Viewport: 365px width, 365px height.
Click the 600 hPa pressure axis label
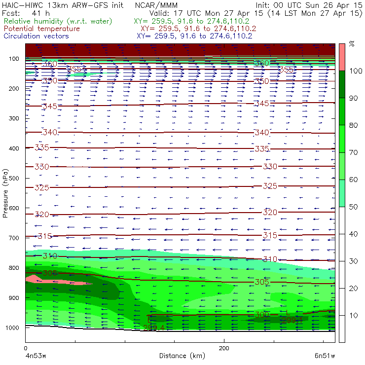pyautogui.click(x=14, y=208)
